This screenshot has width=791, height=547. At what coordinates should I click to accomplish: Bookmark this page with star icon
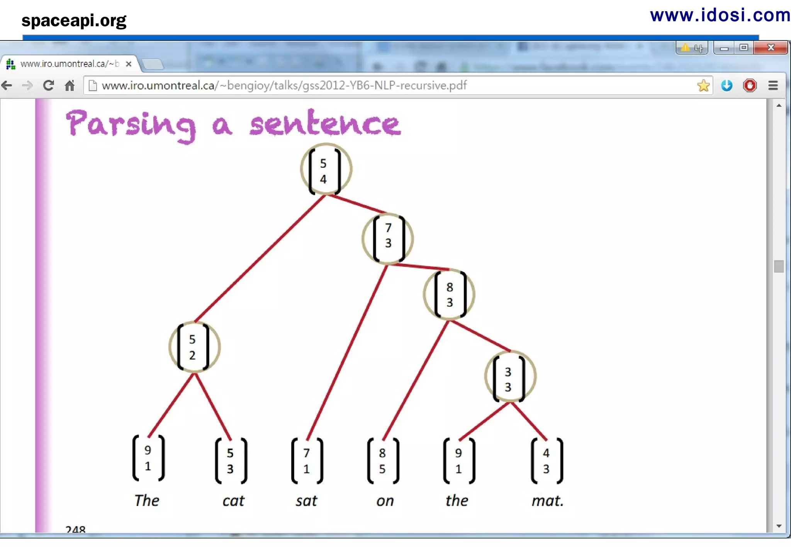tap(703, 85)
